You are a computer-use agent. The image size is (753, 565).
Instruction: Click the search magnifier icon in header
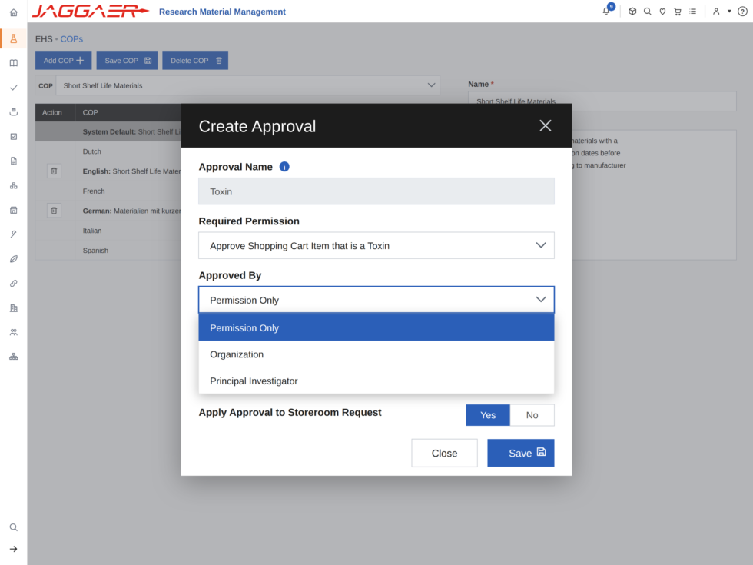[x=647, y=12]
